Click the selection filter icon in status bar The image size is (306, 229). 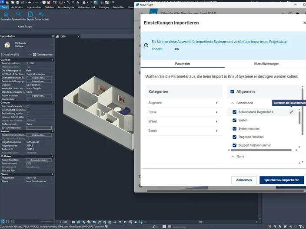(300, 226)
